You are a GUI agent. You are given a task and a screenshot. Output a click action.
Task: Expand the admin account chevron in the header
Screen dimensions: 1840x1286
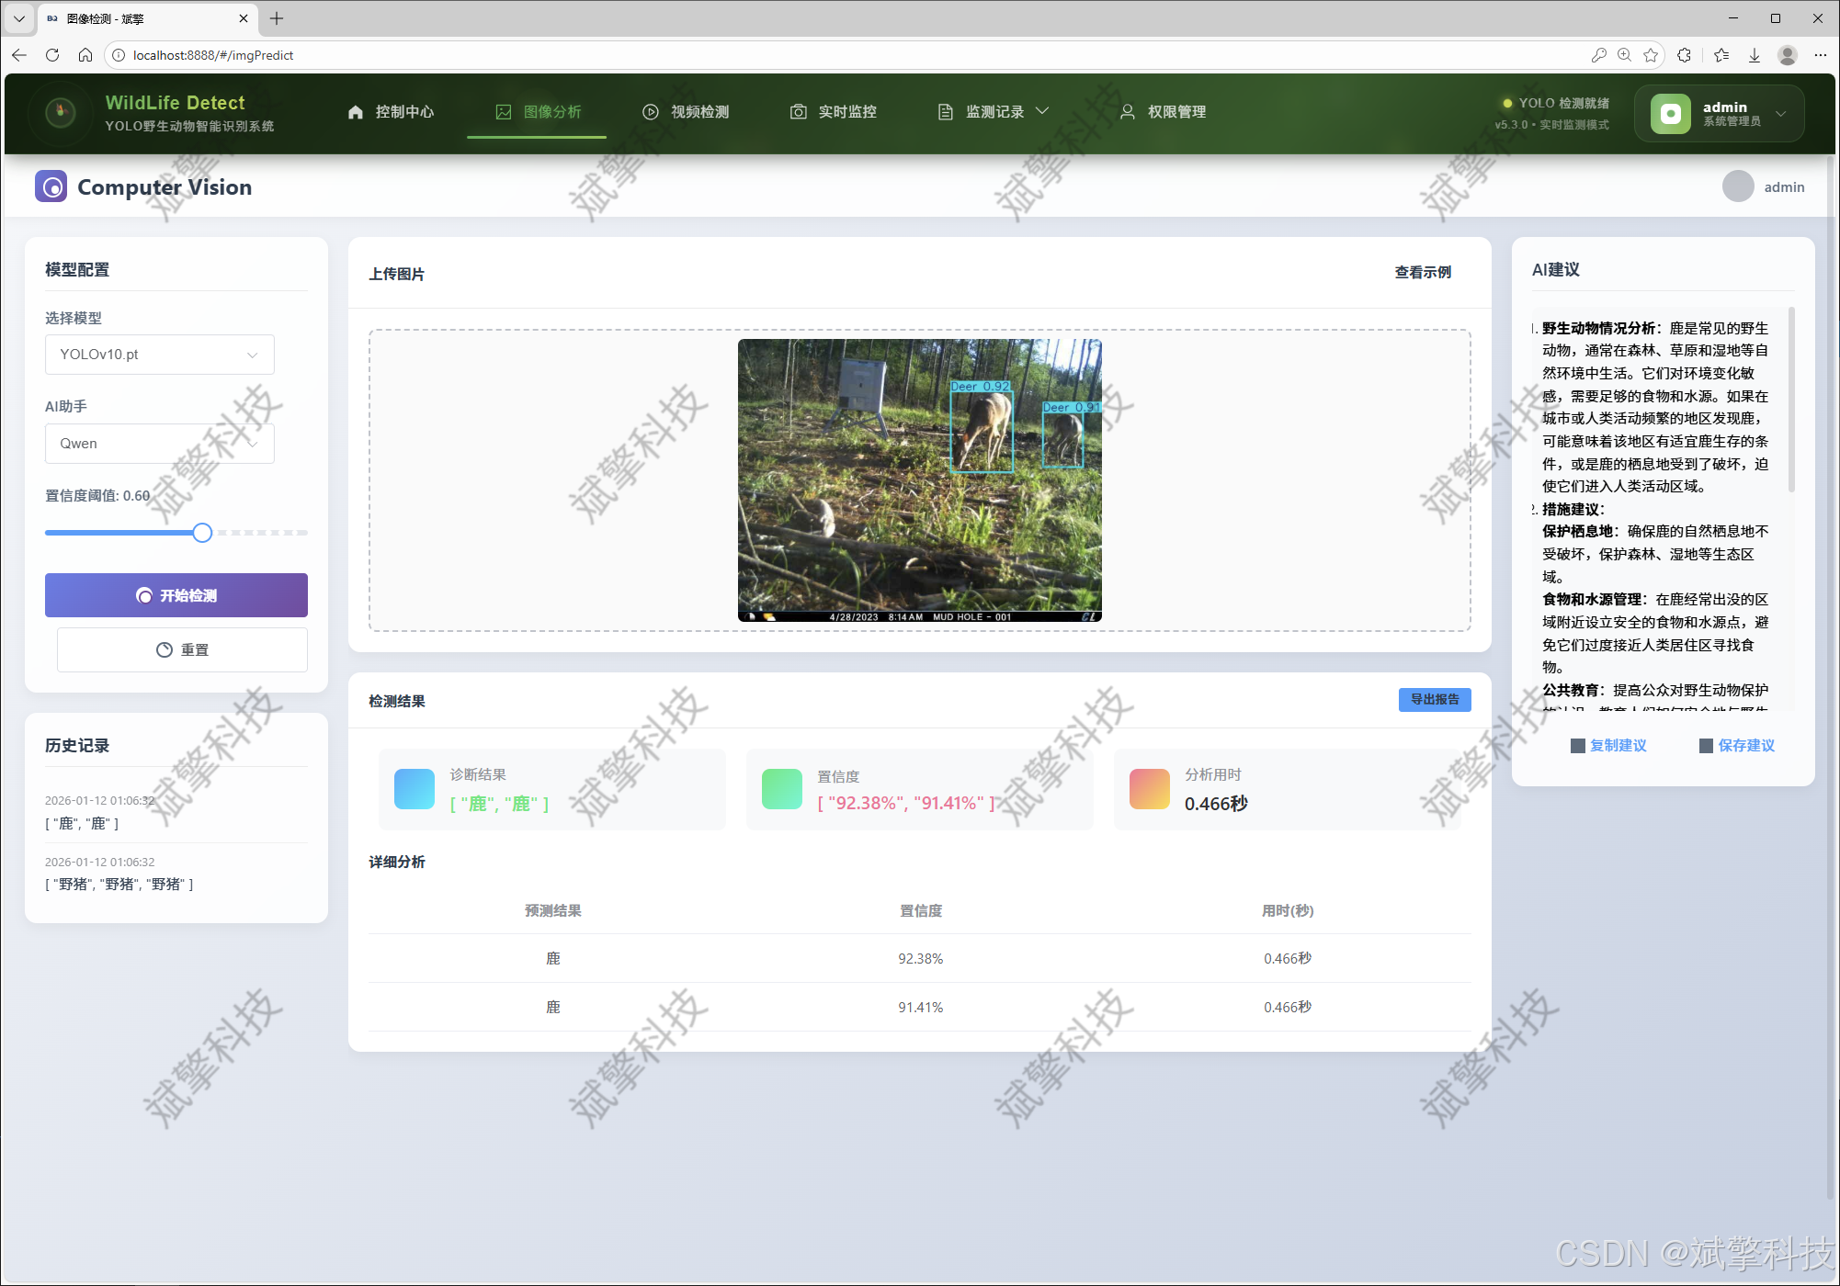1781,114
